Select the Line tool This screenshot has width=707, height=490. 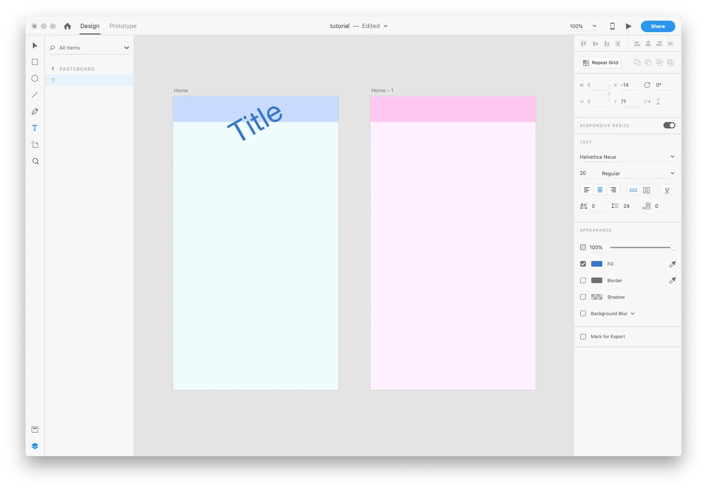coord(35,95)
